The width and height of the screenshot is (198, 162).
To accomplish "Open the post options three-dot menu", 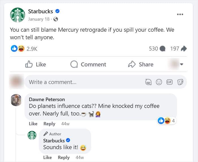I will pyautogui.click(x=180, y=14).
